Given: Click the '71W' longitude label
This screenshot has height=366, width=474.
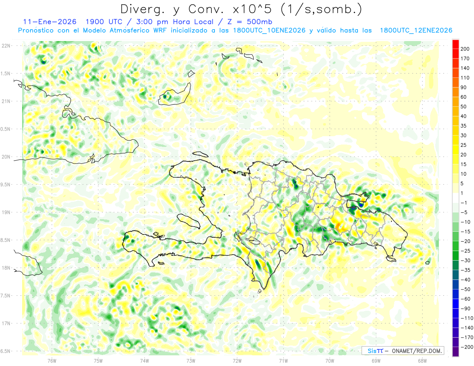Looking at the screenshot, I should coord(283,360).
